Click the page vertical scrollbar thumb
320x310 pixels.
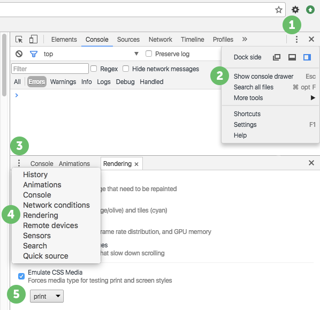click(4, 65)
